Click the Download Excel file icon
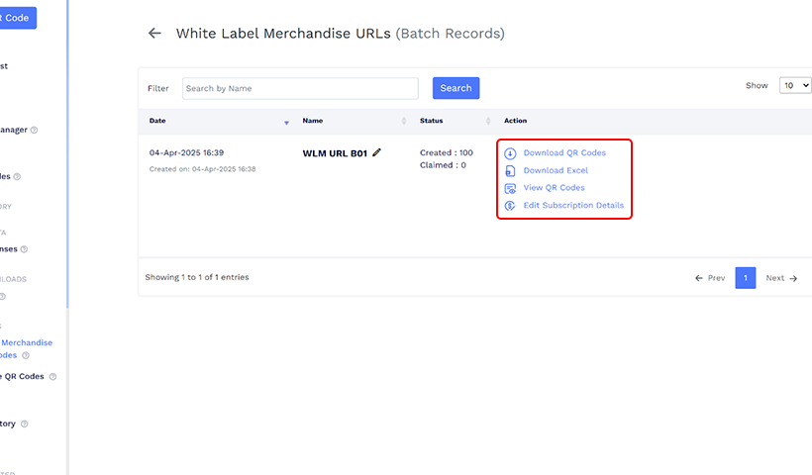The width and height of the screenshot is (812, 475). coord(510,171)
